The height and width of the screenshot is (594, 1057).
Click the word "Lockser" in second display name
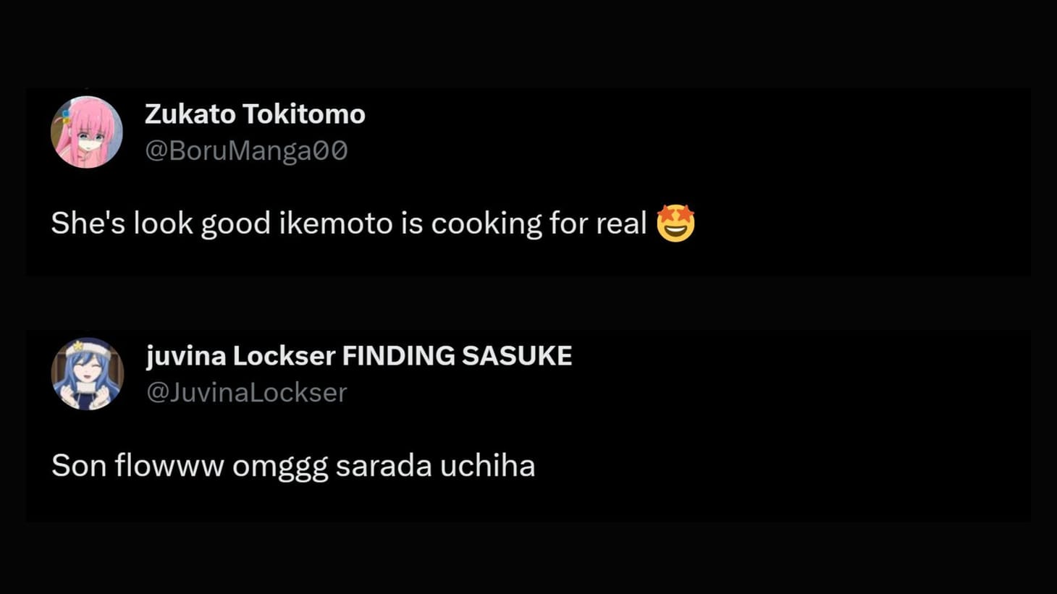pyautogui.click(x=284, y=356)
